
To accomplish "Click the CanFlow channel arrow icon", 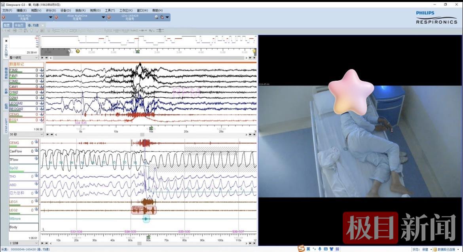I will 36,149.
